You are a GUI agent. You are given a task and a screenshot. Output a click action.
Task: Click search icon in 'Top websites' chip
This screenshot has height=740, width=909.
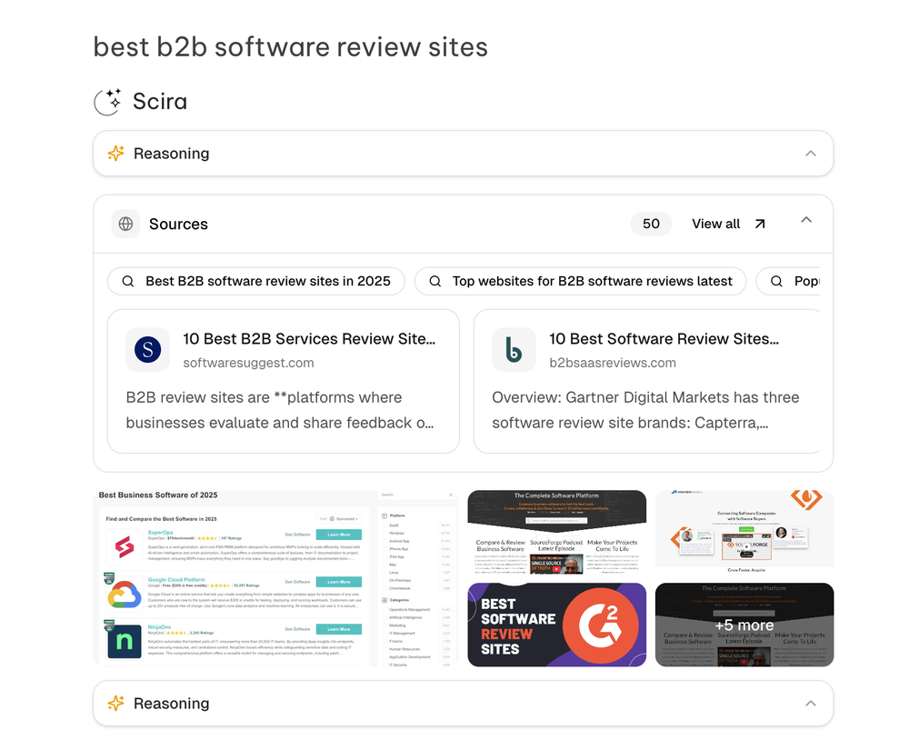[x=435, y=281]
